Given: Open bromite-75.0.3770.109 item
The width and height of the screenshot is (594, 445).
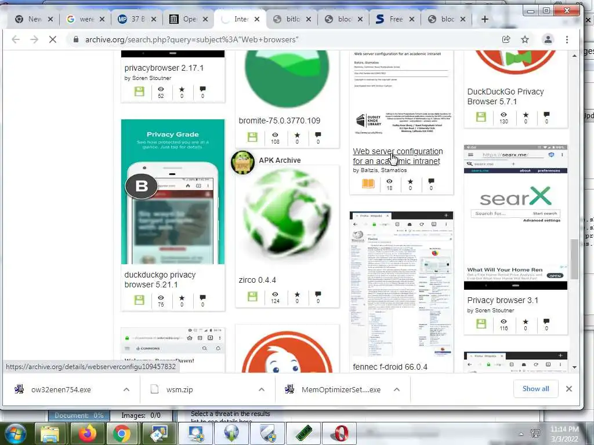Looking at the screenshot, I should click(x=279, y=121).
